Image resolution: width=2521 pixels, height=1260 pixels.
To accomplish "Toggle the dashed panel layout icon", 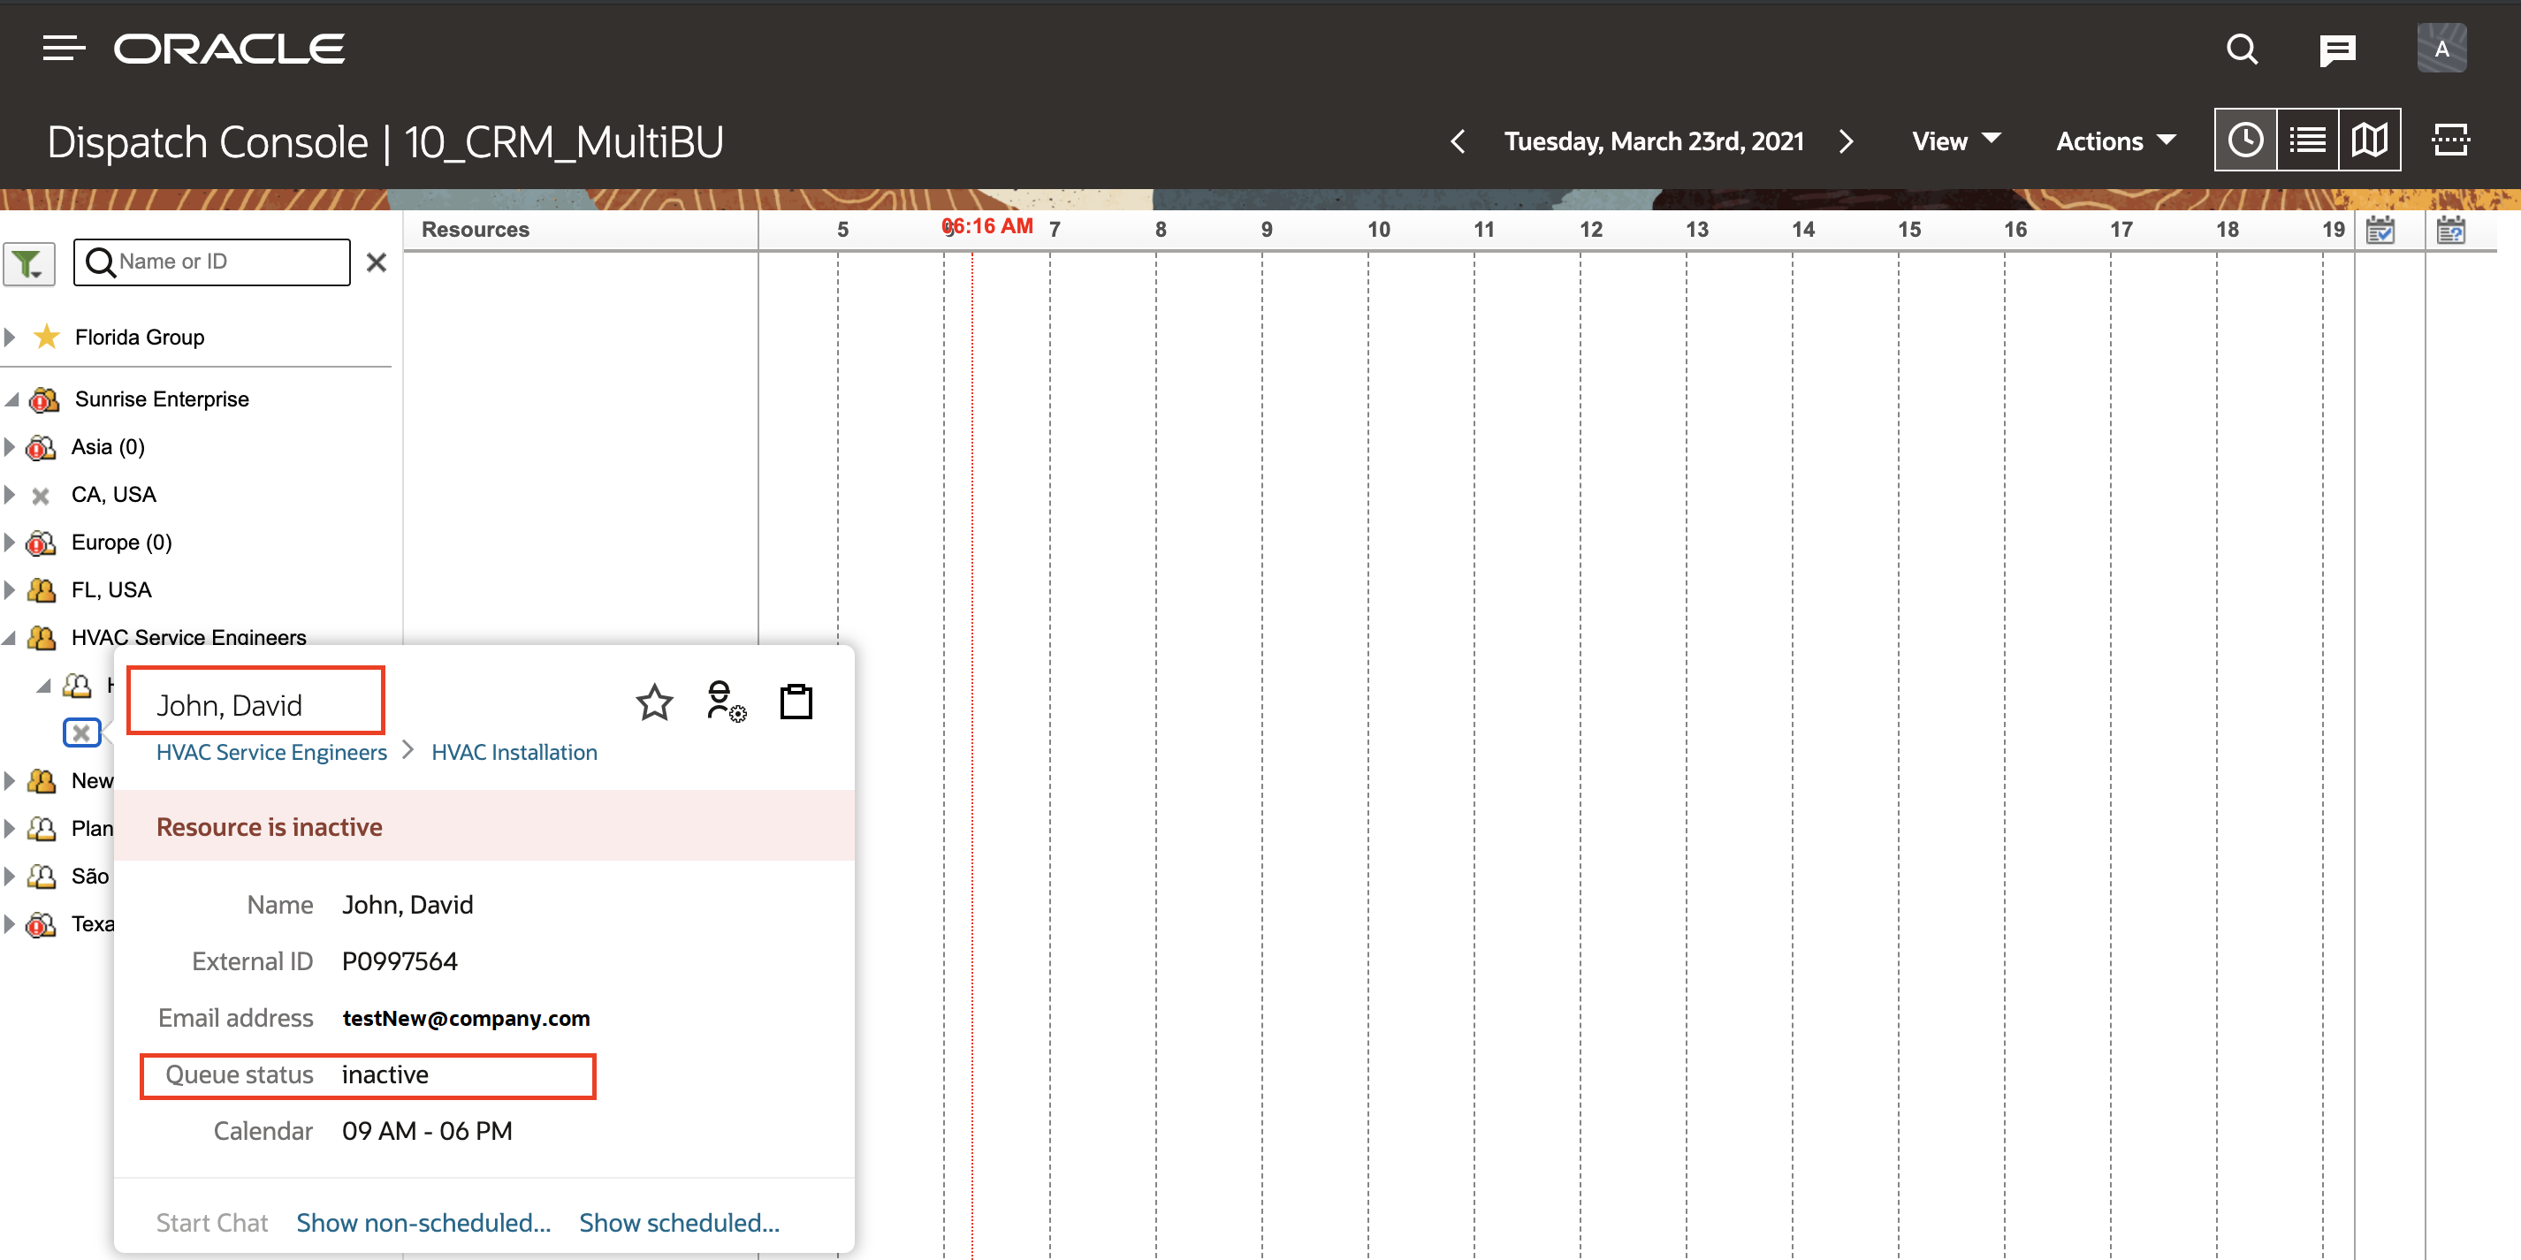I will pyautogui.click(x=2450, y=140).
